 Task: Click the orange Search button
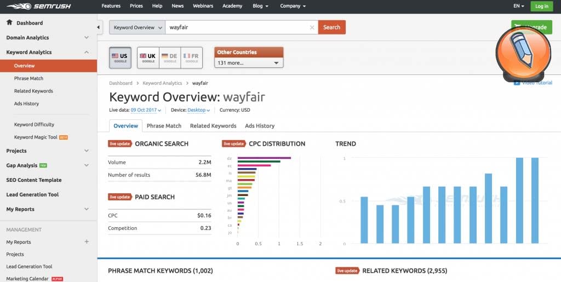[331, 27]
